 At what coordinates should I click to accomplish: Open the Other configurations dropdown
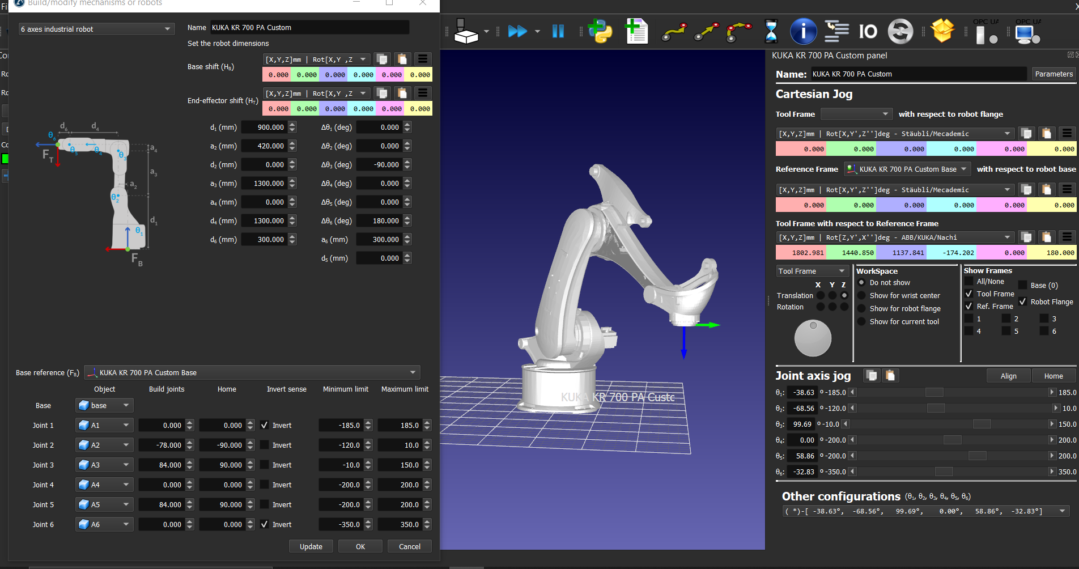(925, 511)
